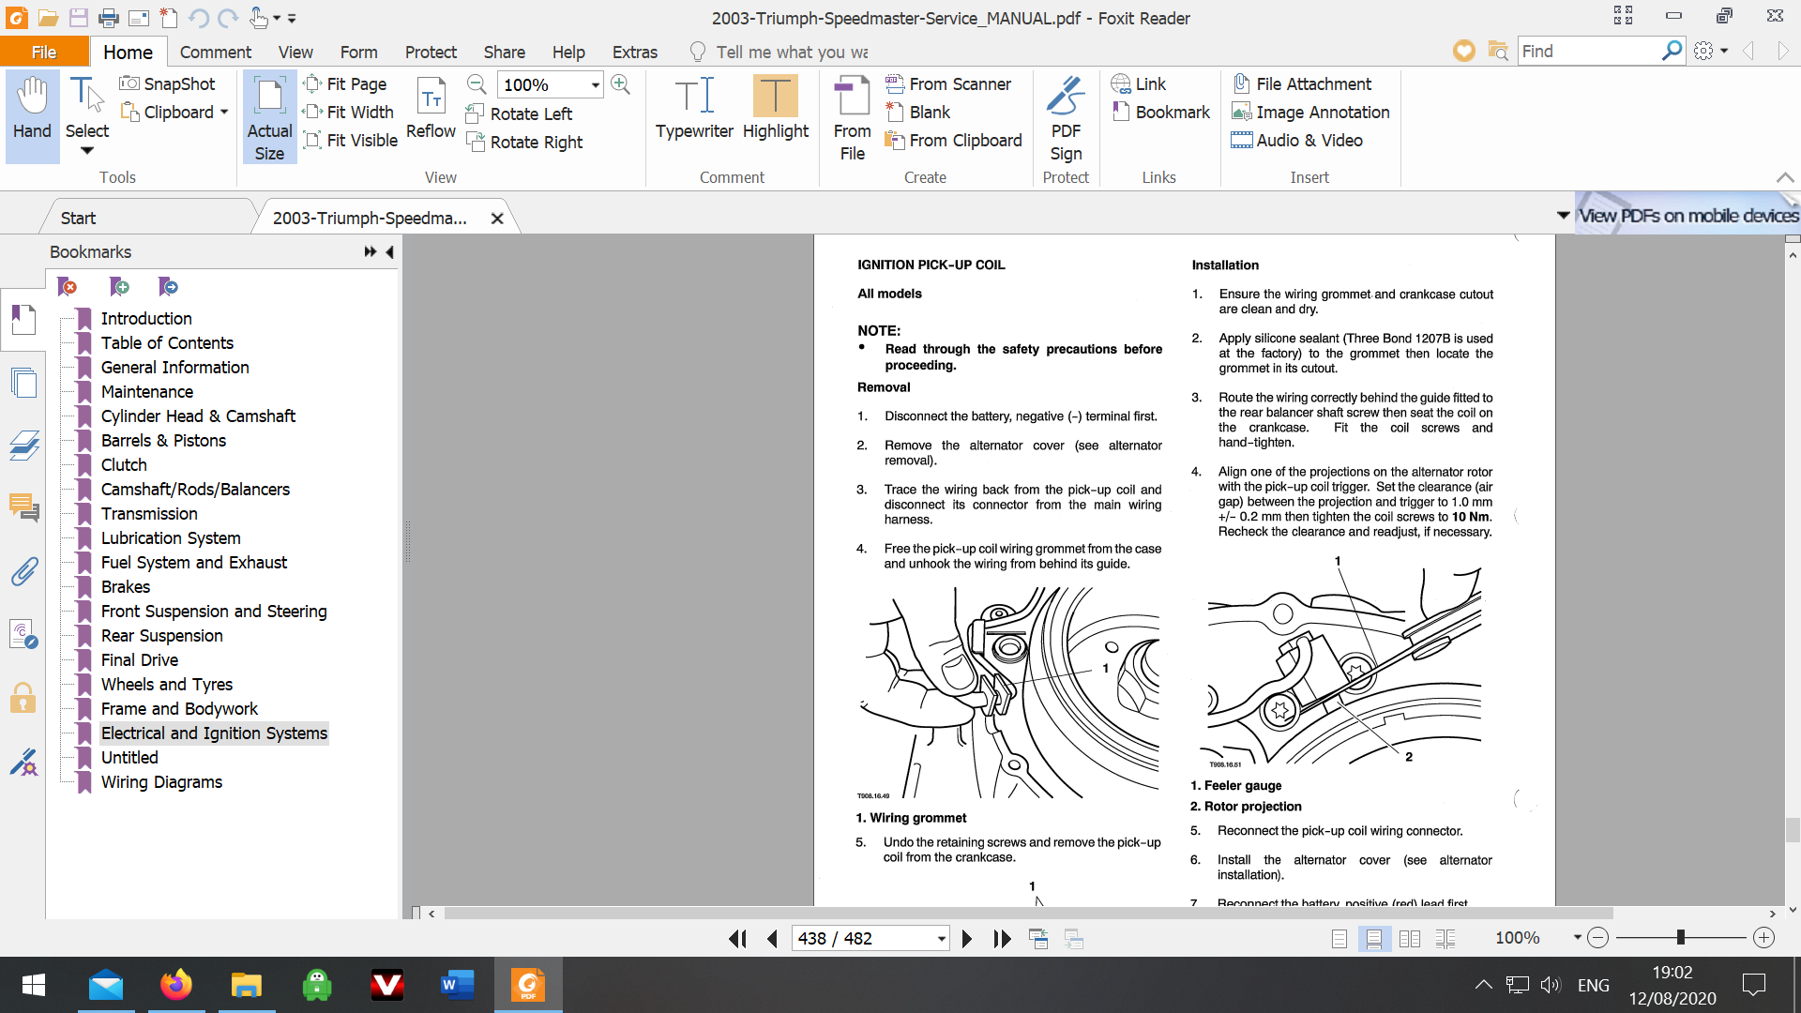Open the zoom percentage dropdown in ribbon

(x=595, y=84)
